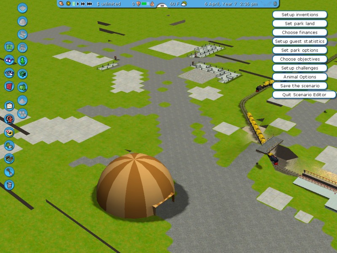Open Choose objectives
This screenshot has width=337, height=253.
coord(300,59)
